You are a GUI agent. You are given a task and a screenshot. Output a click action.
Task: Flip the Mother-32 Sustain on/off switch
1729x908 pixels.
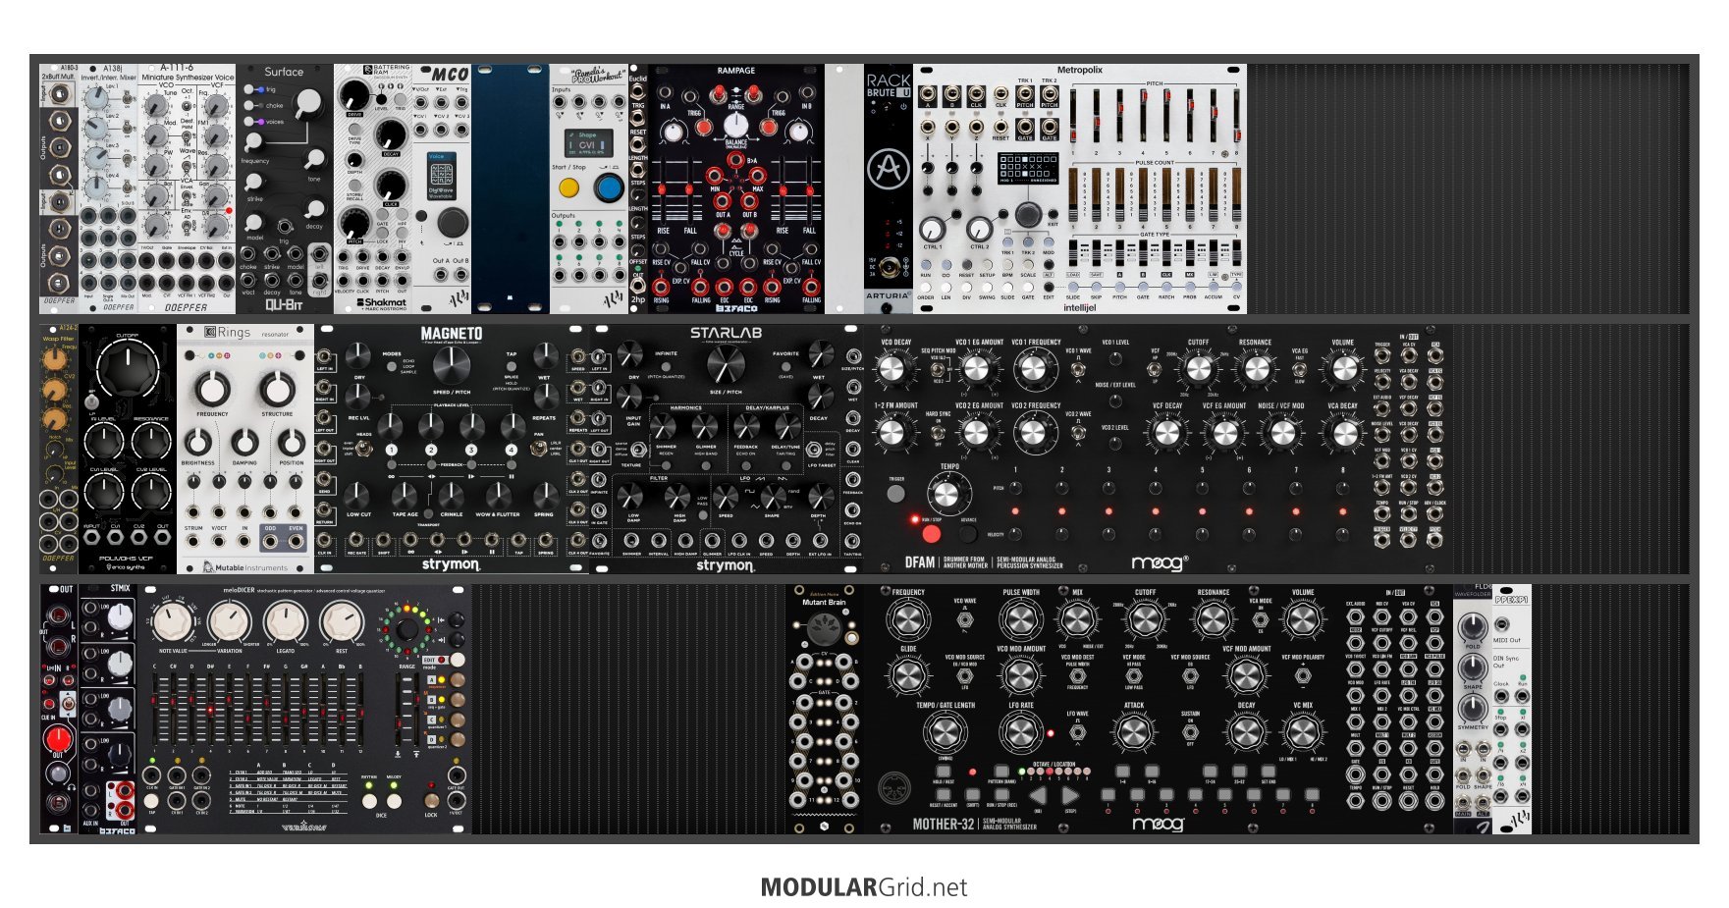pyautogui.click(x=1190, y=732)
